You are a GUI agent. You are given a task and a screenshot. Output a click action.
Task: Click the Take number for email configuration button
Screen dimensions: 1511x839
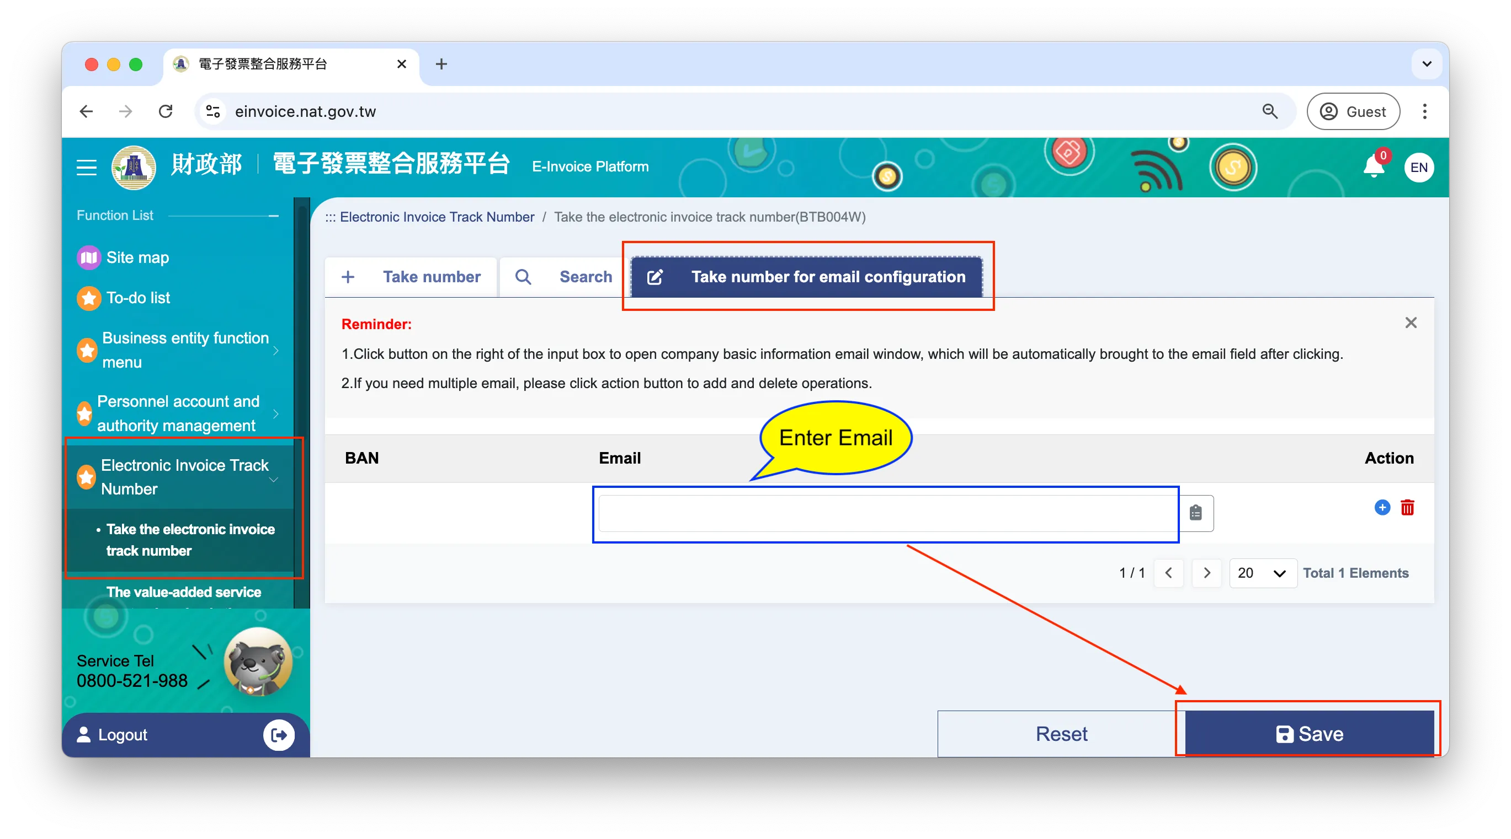coord(805,276)
